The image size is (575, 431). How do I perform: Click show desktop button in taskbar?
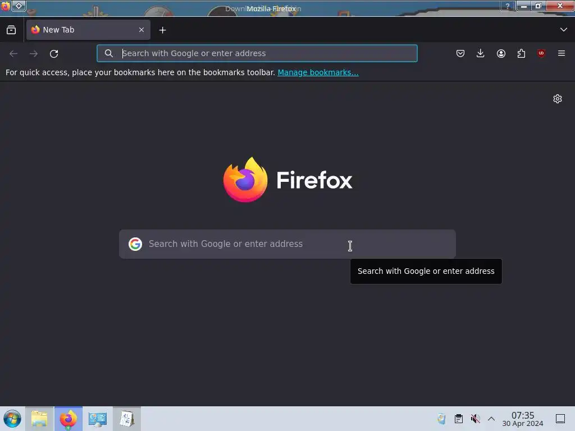click(560, 419)
